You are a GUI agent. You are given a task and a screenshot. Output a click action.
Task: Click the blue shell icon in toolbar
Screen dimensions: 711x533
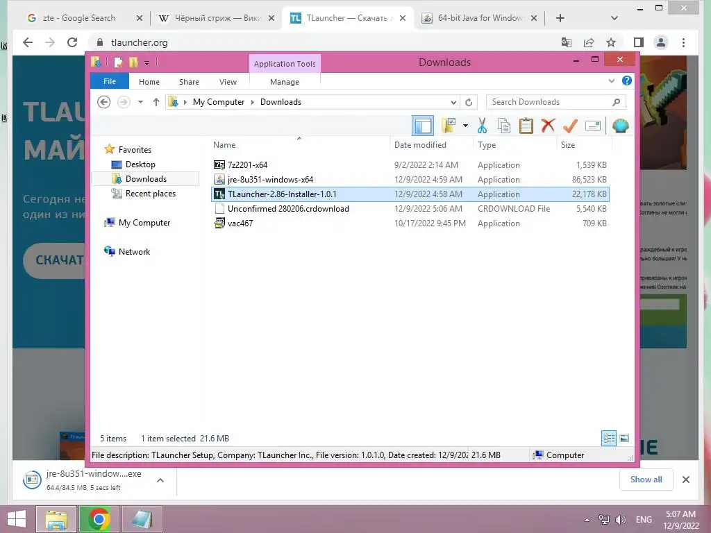pos(620,126)
